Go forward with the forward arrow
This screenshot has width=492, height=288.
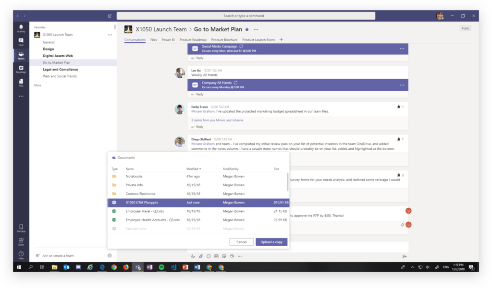click(25, 16)
